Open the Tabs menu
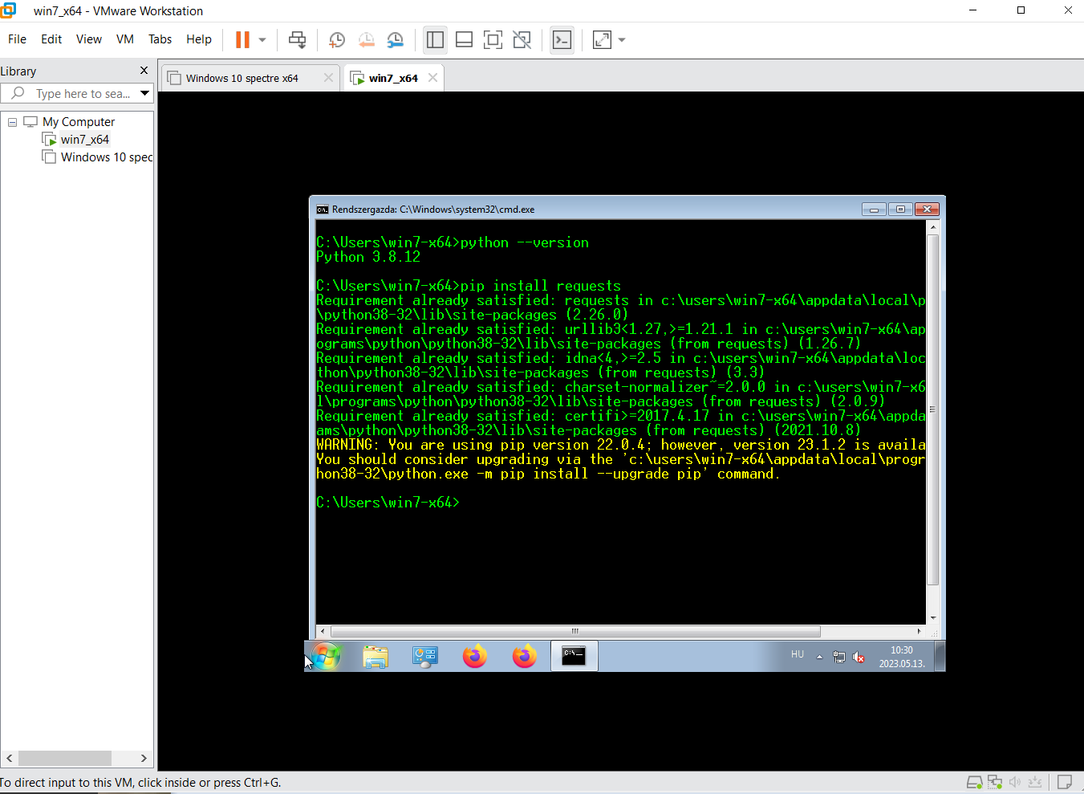 (160, 39)
